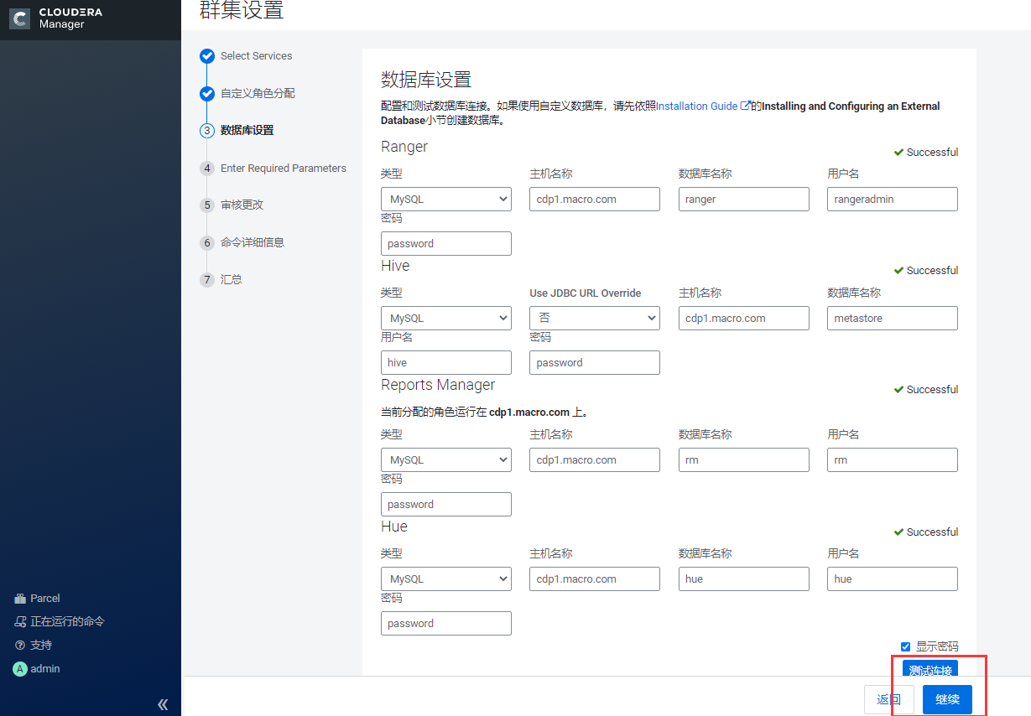Image resolution: width=1031 pixels, height=716 pixels.
Task: Open the Installation Guide link
Action: [696, 106]
